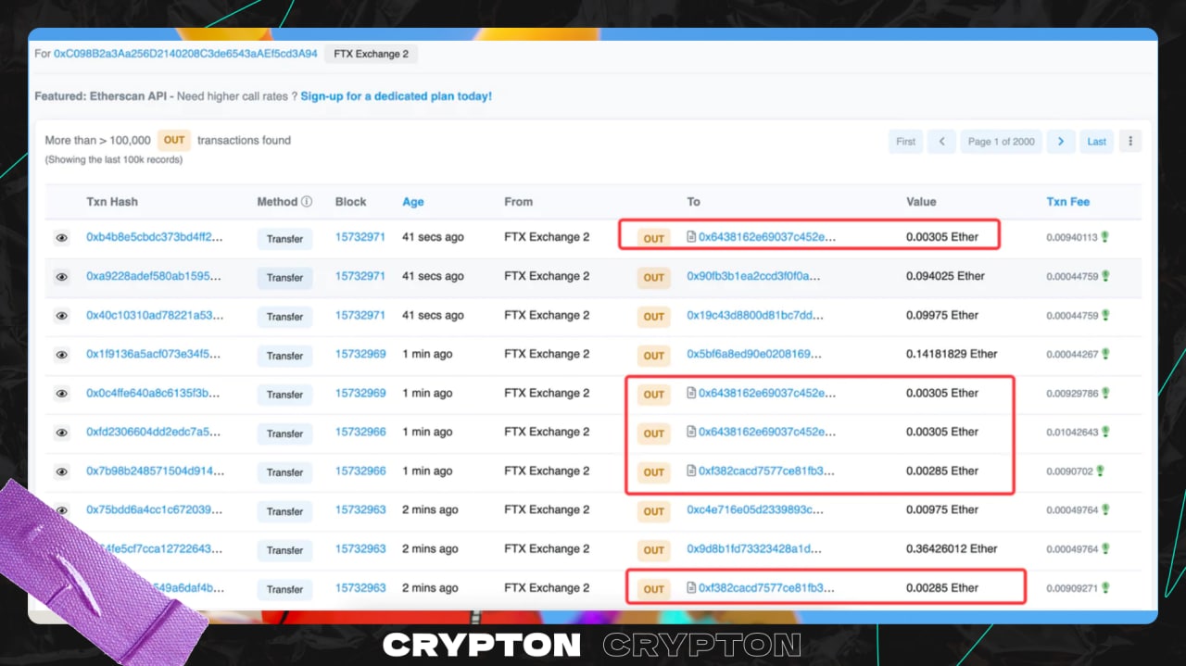Click the Txn Fee column header
The image size is (1186, 666).
1068,201
